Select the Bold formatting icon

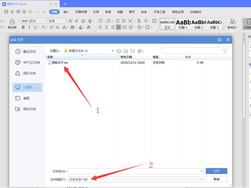(23, 28)
